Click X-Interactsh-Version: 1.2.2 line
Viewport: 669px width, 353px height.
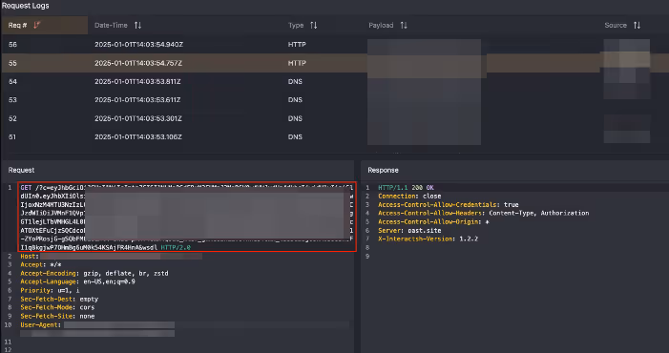pos(428,239)
